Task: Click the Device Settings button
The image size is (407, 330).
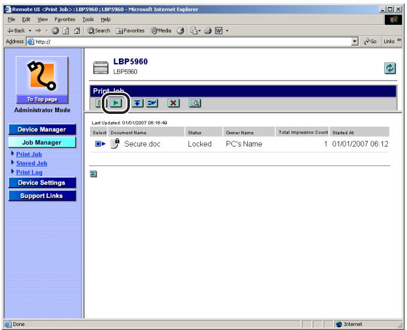Action: [x=42, y=183]
